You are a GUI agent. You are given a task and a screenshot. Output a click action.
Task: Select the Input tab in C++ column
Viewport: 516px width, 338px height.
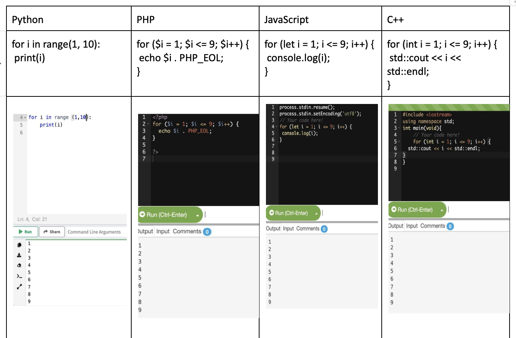tap(412, 226)
